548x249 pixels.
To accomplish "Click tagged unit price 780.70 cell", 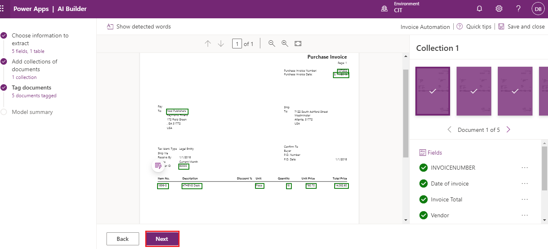I will click(x=311, y=186).
